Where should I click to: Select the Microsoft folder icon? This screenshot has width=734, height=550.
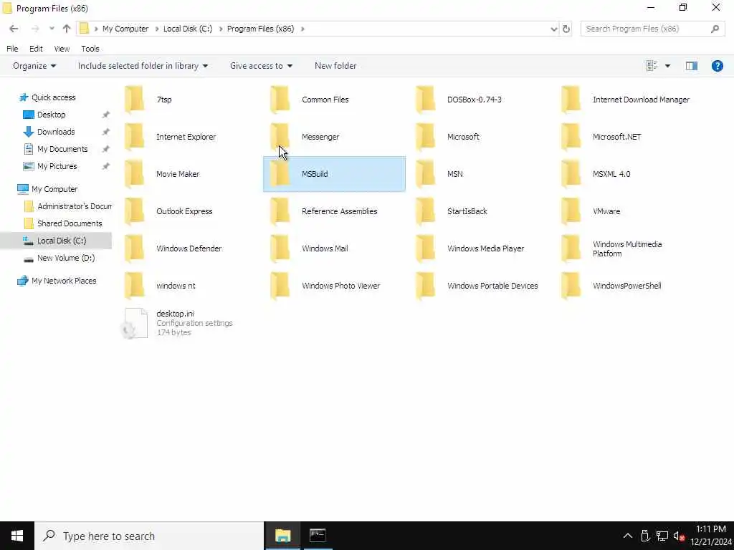click(426, 137)
